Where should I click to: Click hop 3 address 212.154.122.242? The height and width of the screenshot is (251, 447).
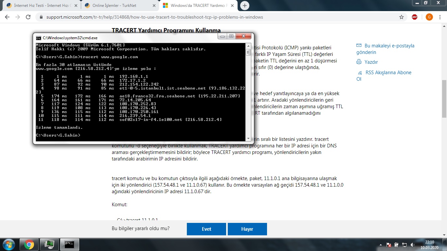139,84
